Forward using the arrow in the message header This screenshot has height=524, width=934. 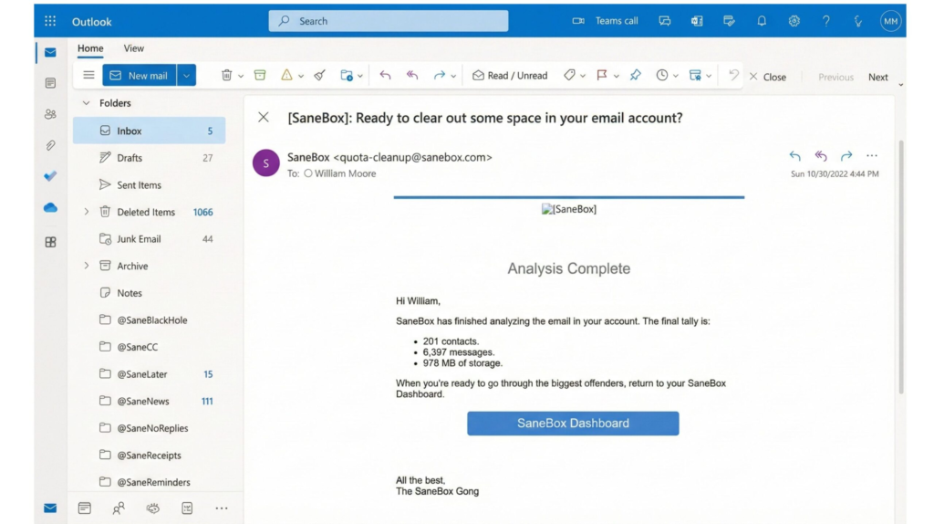click(846, 155)
